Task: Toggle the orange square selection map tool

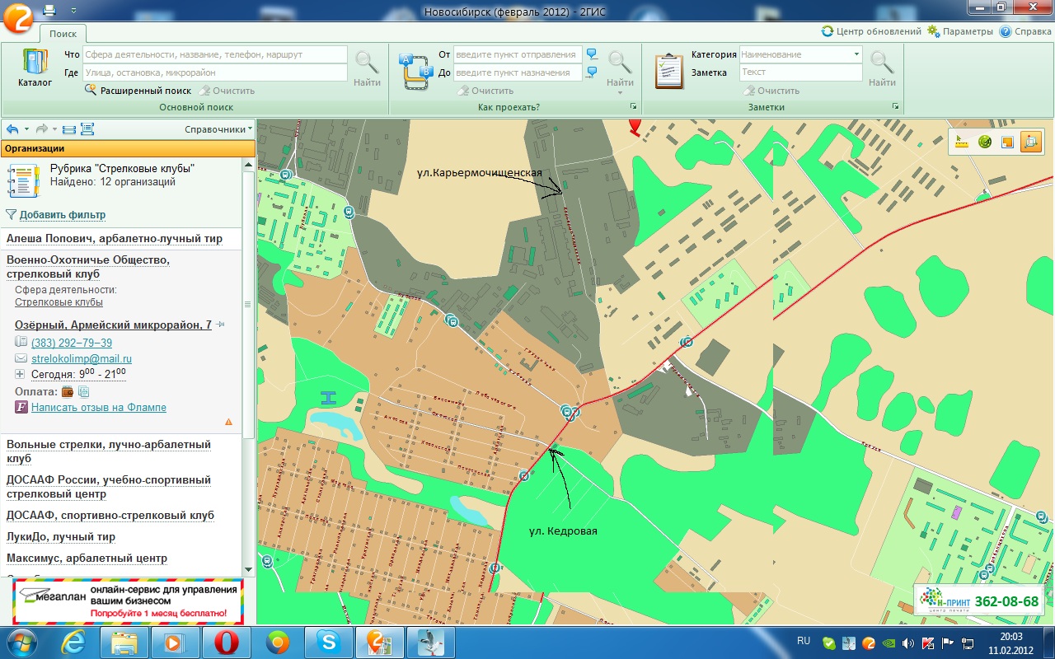Action: click(1006, 142)
